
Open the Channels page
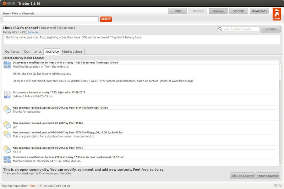218,11
